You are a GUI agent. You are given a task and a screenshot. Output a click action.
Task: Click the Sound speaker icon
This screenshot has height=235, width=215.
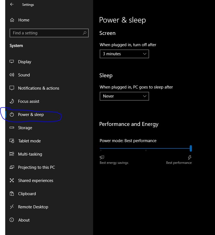coord(12,75)
